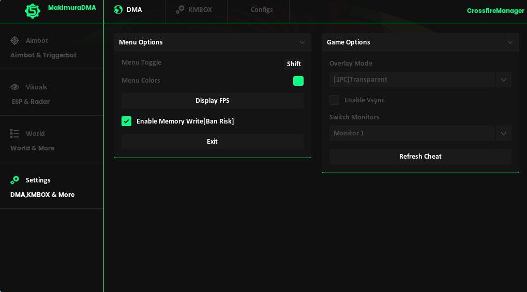Tick the Enable Vsync checkbox

click(335, 100)
